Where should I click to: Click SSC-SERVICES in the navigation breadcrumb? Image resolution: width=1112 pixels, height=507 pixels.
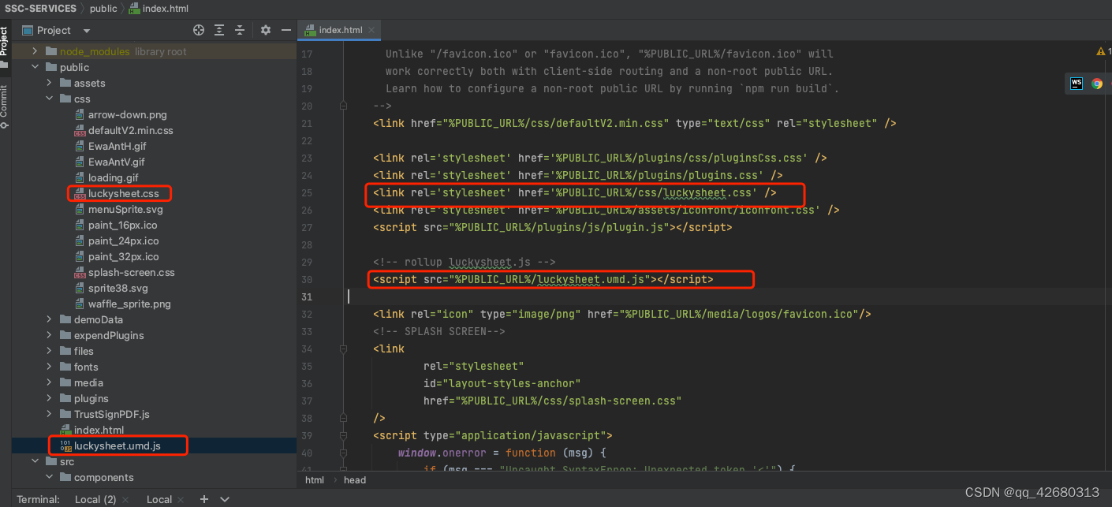[41, 8]
